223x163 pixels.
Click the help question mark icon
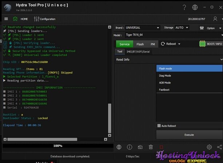click(x=184, y=7)
